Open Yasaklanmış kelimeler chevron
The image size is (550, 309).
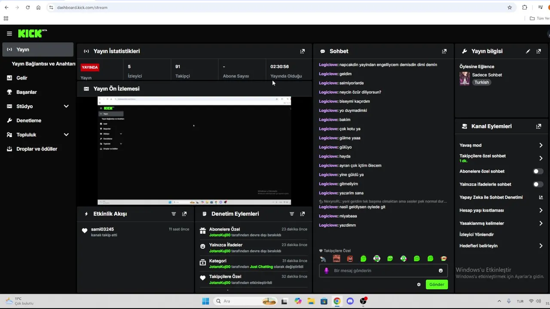point(541,223)
